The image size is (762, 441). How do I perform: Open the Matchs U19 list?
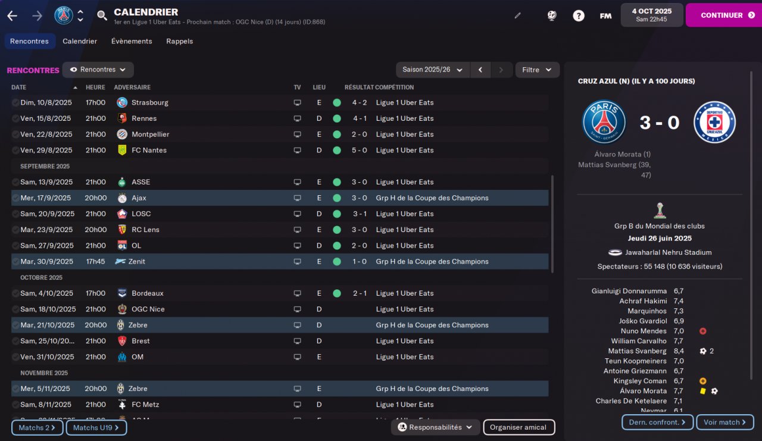tap(96, 427)
